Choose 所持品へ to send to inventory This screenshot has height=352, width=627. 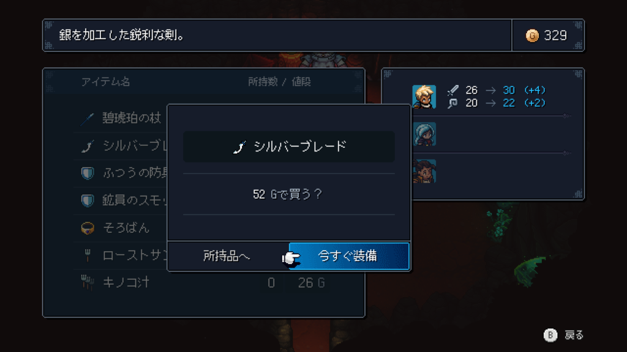click(x=227, y=256)
